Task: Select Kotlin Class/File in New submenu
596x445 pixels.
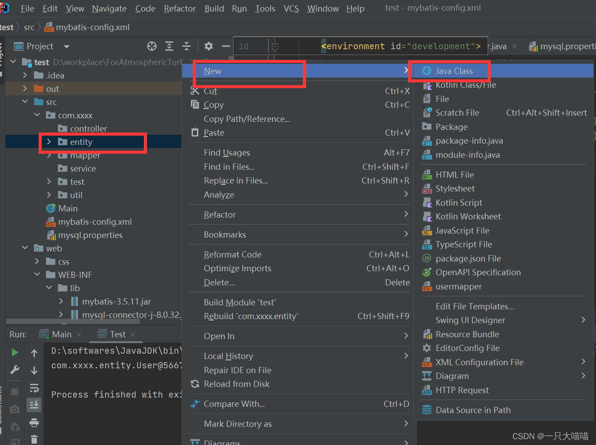Action: [504, 85]
